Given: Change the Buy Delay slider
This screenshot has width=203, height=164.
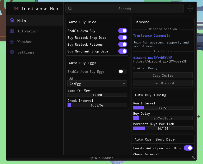Looking at the screenshot, I should pyautogui.click(x=163, y=118).
